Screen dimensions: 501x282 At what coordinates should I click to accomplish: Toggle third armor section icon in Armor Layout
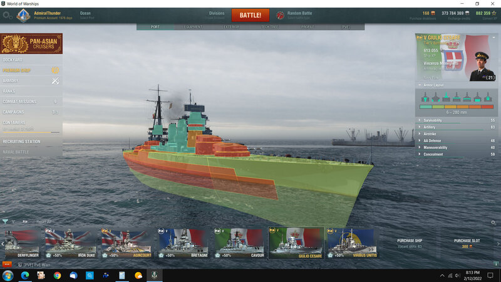click(x=445, y=97)
